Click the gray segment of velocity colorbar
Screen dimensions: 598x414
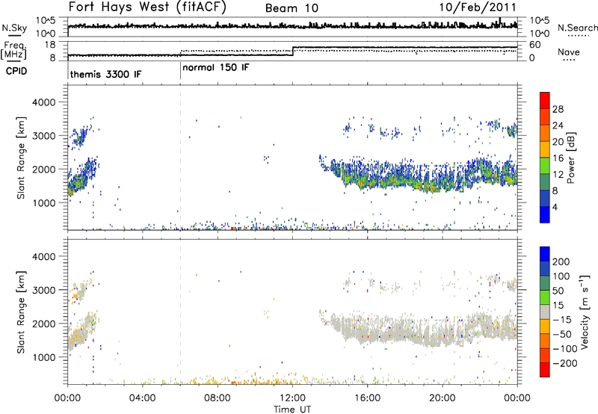click(x=545, y=312)
